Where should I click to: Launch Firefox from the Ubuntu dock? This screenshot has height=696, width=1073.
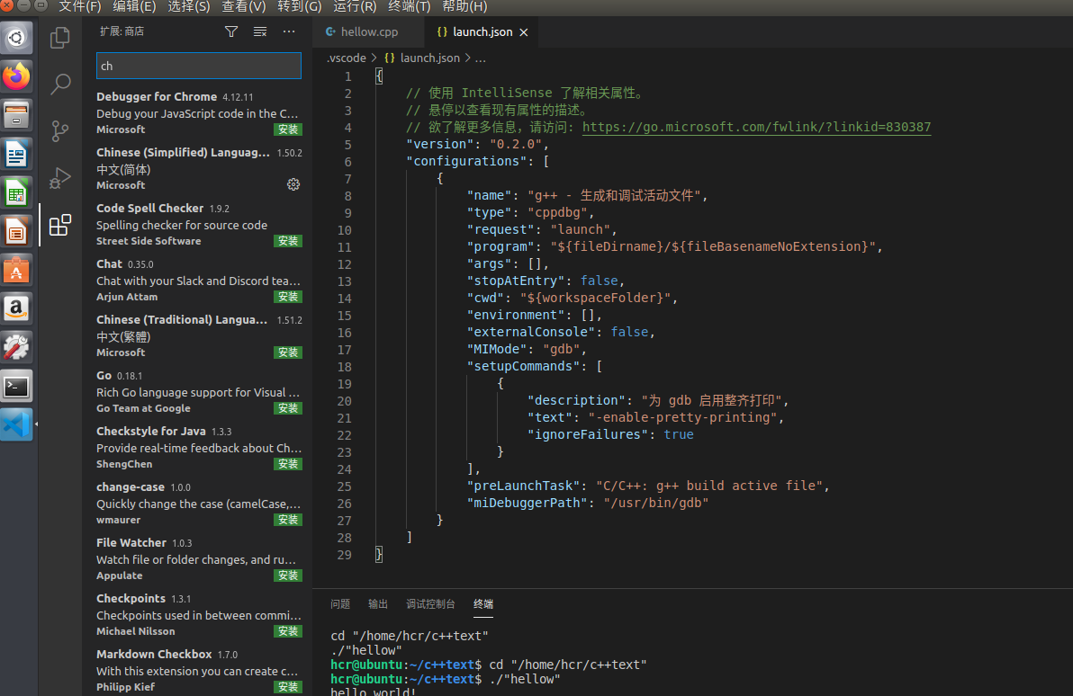pyautogui.click(x=16, y=76)
